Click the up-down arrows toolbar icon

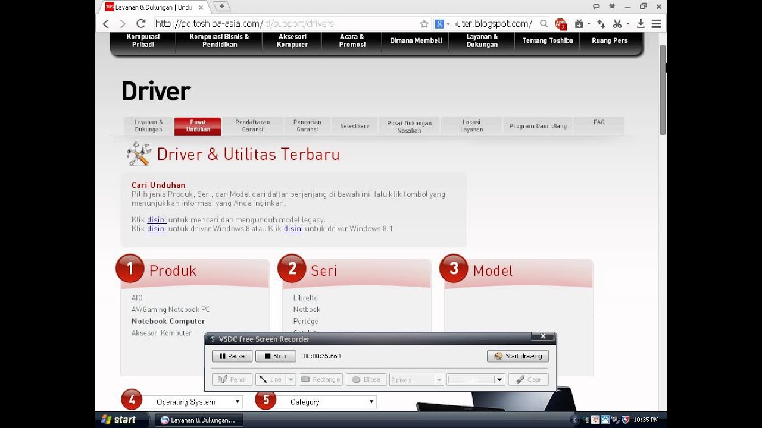(601, 24)
